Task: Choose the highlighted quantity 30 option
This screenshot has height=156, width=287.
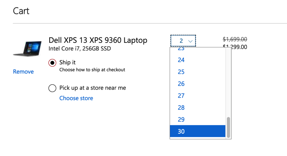Action: coord(181,131)
